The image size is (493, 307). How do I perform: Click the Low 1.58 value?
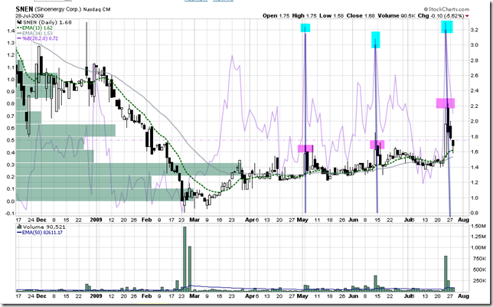point(331,15)
